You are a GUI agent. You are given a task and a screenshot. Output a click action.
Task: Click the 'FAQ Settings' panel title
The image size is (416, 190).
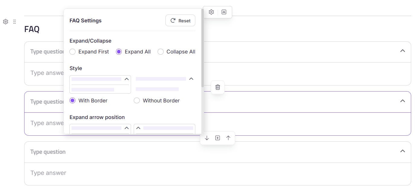[x=85, y=21]
